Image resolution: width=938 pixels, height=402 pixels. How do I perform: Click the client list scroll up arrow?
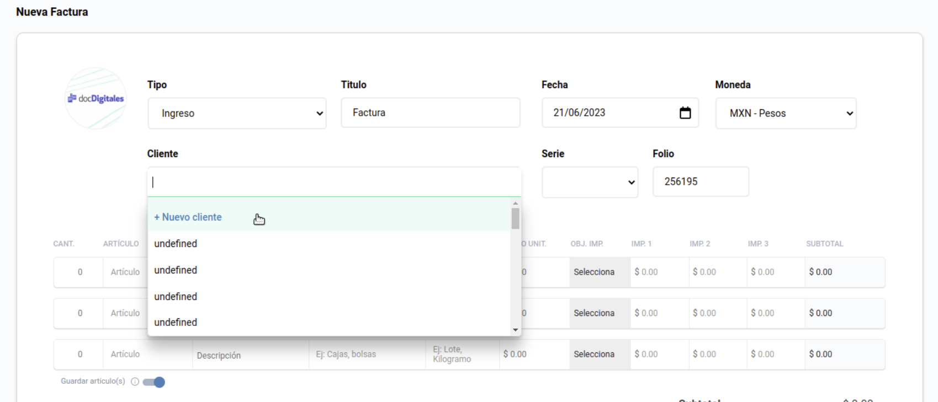(515, 203)
